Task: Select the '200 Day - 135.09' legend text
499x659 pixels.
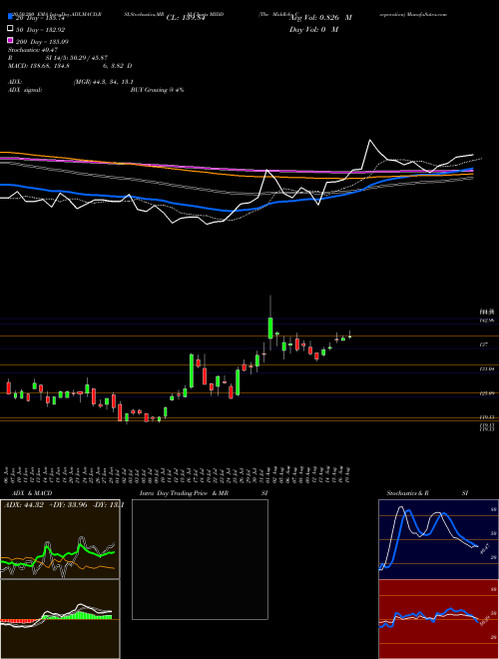Action: click(x=43, y=42)
